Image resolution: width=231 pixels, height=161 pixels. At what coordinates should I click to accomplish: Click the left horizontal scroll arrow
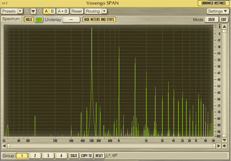click(4, 146)
